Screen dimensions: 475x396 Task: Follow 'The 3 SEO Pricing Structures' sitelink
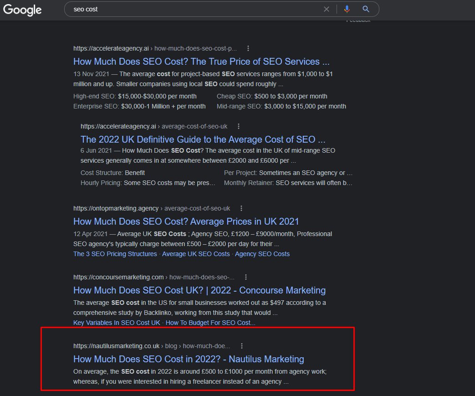(115, 254)
